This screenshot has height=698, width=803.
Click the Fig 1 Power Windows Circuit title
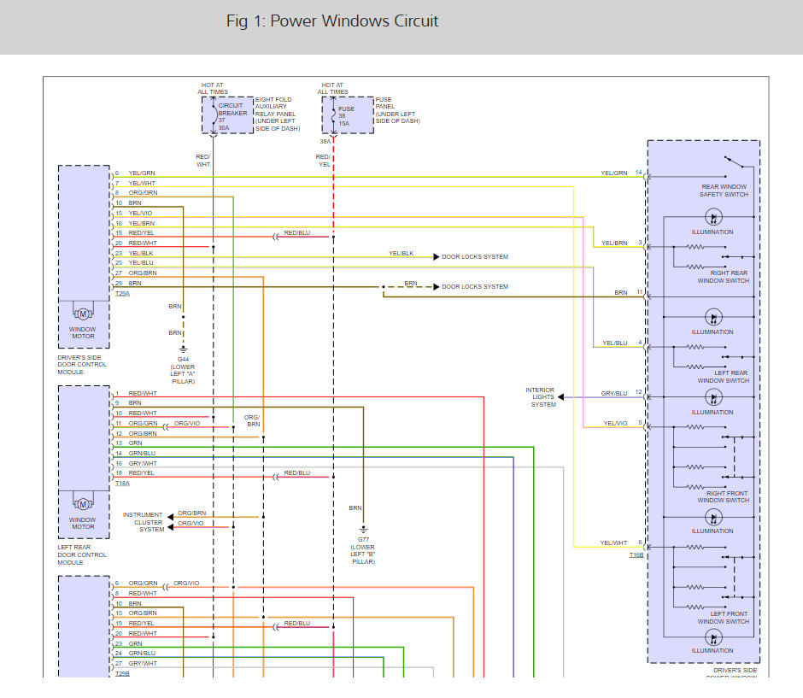pyautogui.click(x=332, y=21)
